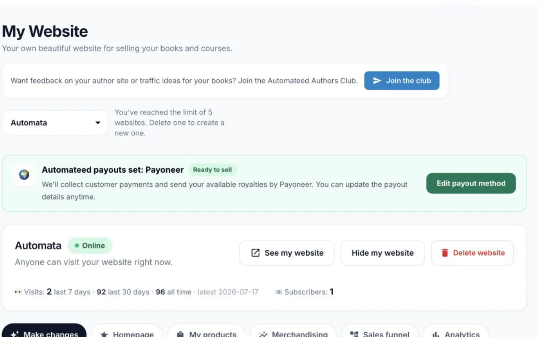Click the external link icon on See my website

255,253
